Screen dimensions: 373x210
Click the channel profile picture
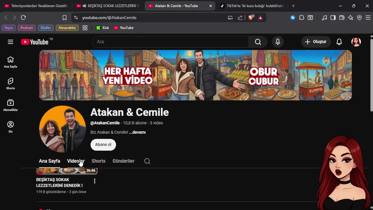pos(62,129)
